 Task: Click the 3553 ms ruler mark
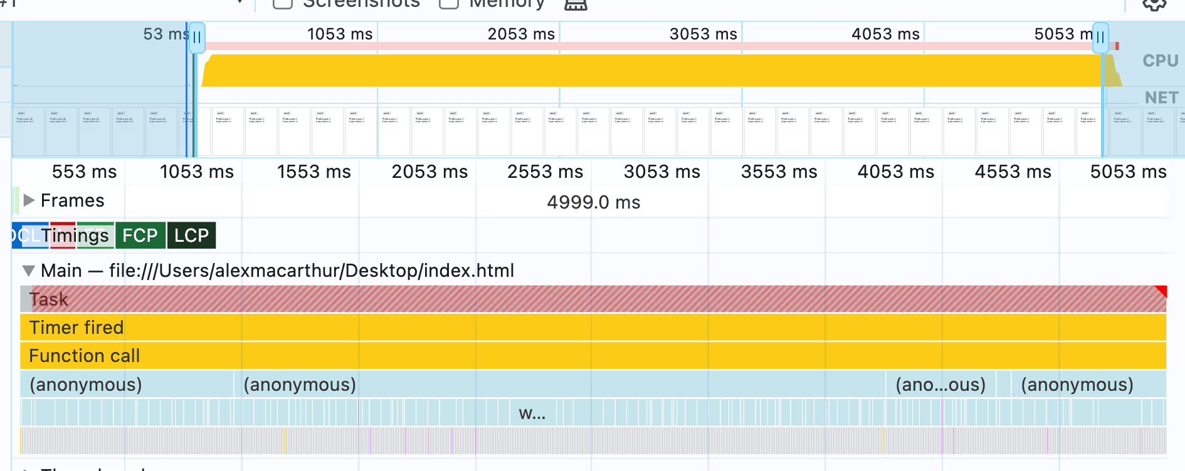tap(779, 172)
